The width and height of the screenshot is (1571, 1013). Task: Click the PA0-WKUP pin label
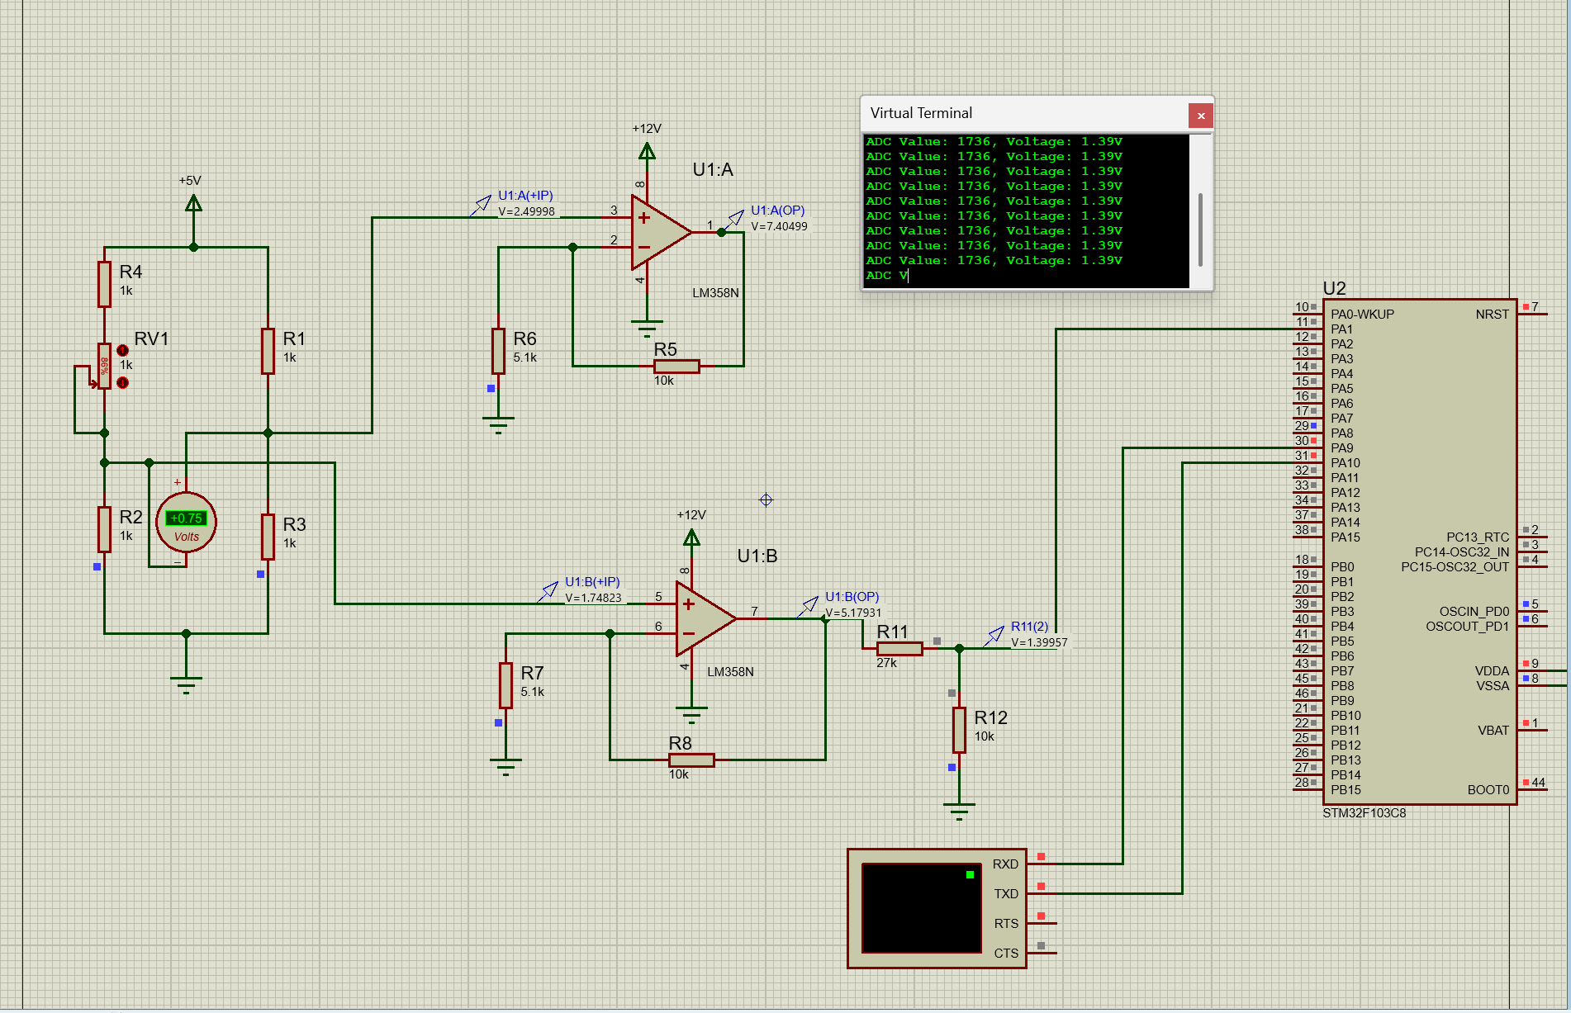tap(1362, 315)
